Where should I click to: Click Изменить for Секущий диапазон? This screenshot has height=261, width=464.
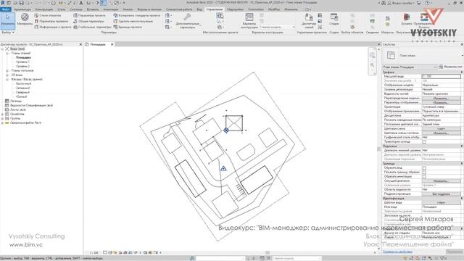coord(441,181)
